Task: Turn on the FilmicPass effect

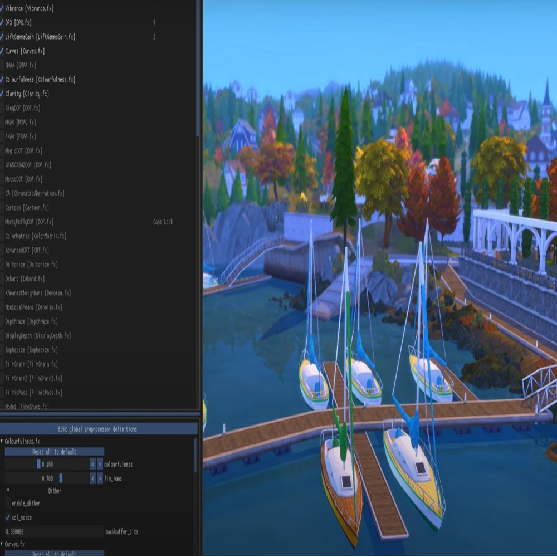Action: point(2,392)
